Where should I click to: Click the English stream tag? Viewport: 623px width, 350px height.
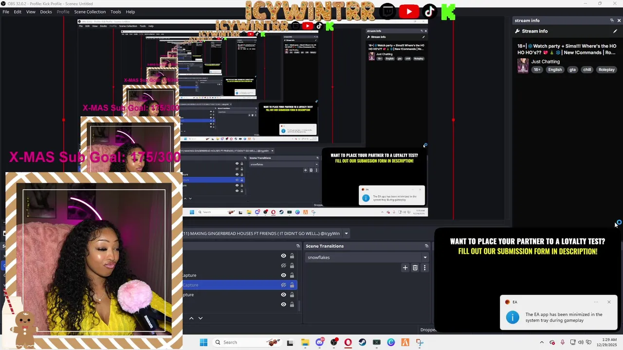point(555,70)
